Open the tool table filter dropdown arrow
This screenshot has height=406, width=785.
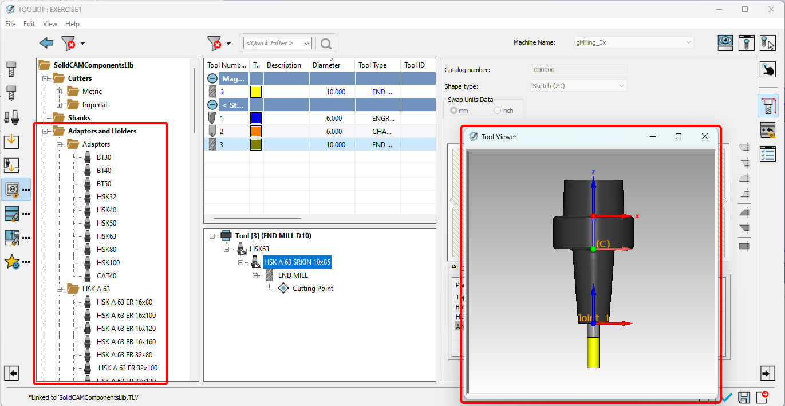[x=228, y=44]
